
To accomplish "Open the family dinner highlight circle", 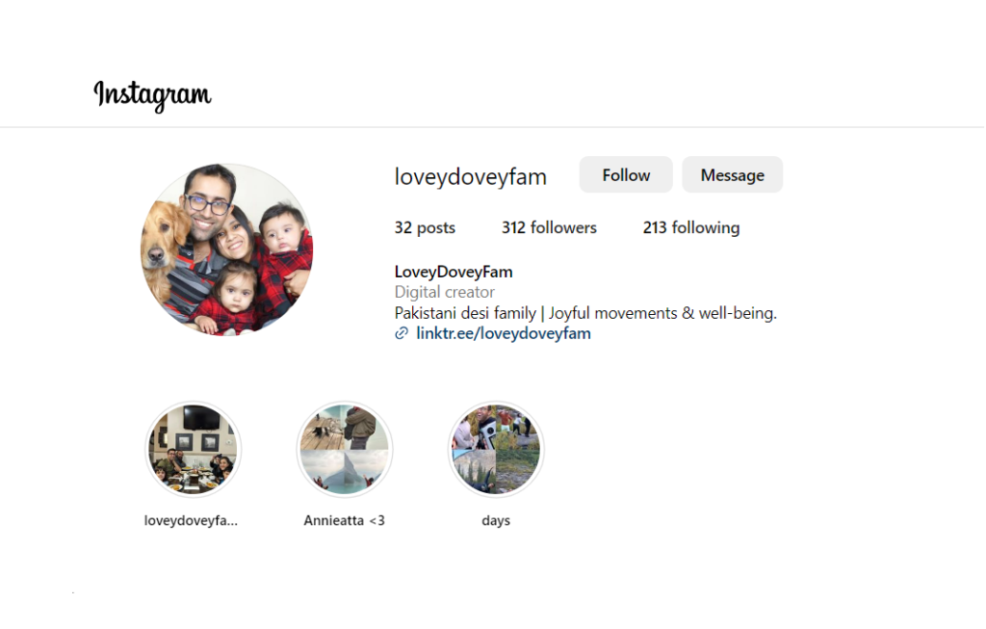I will tap(193, 450).
